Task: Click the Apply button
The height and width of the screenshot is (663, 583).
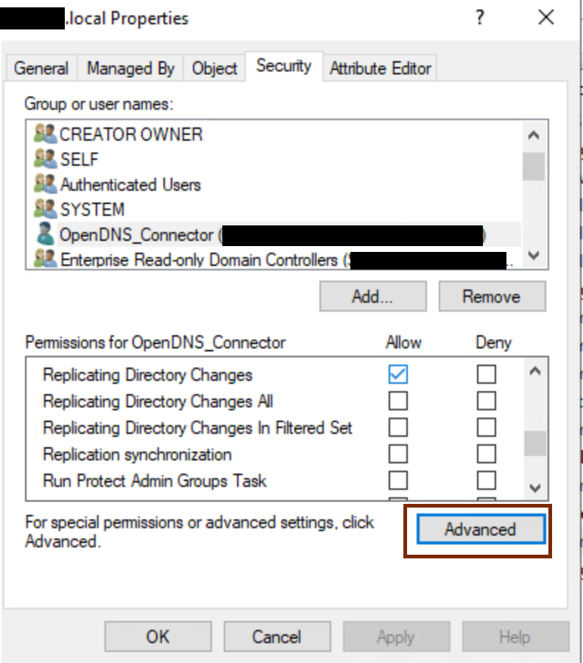Action: pyautogui.click(x=396, y=636)
